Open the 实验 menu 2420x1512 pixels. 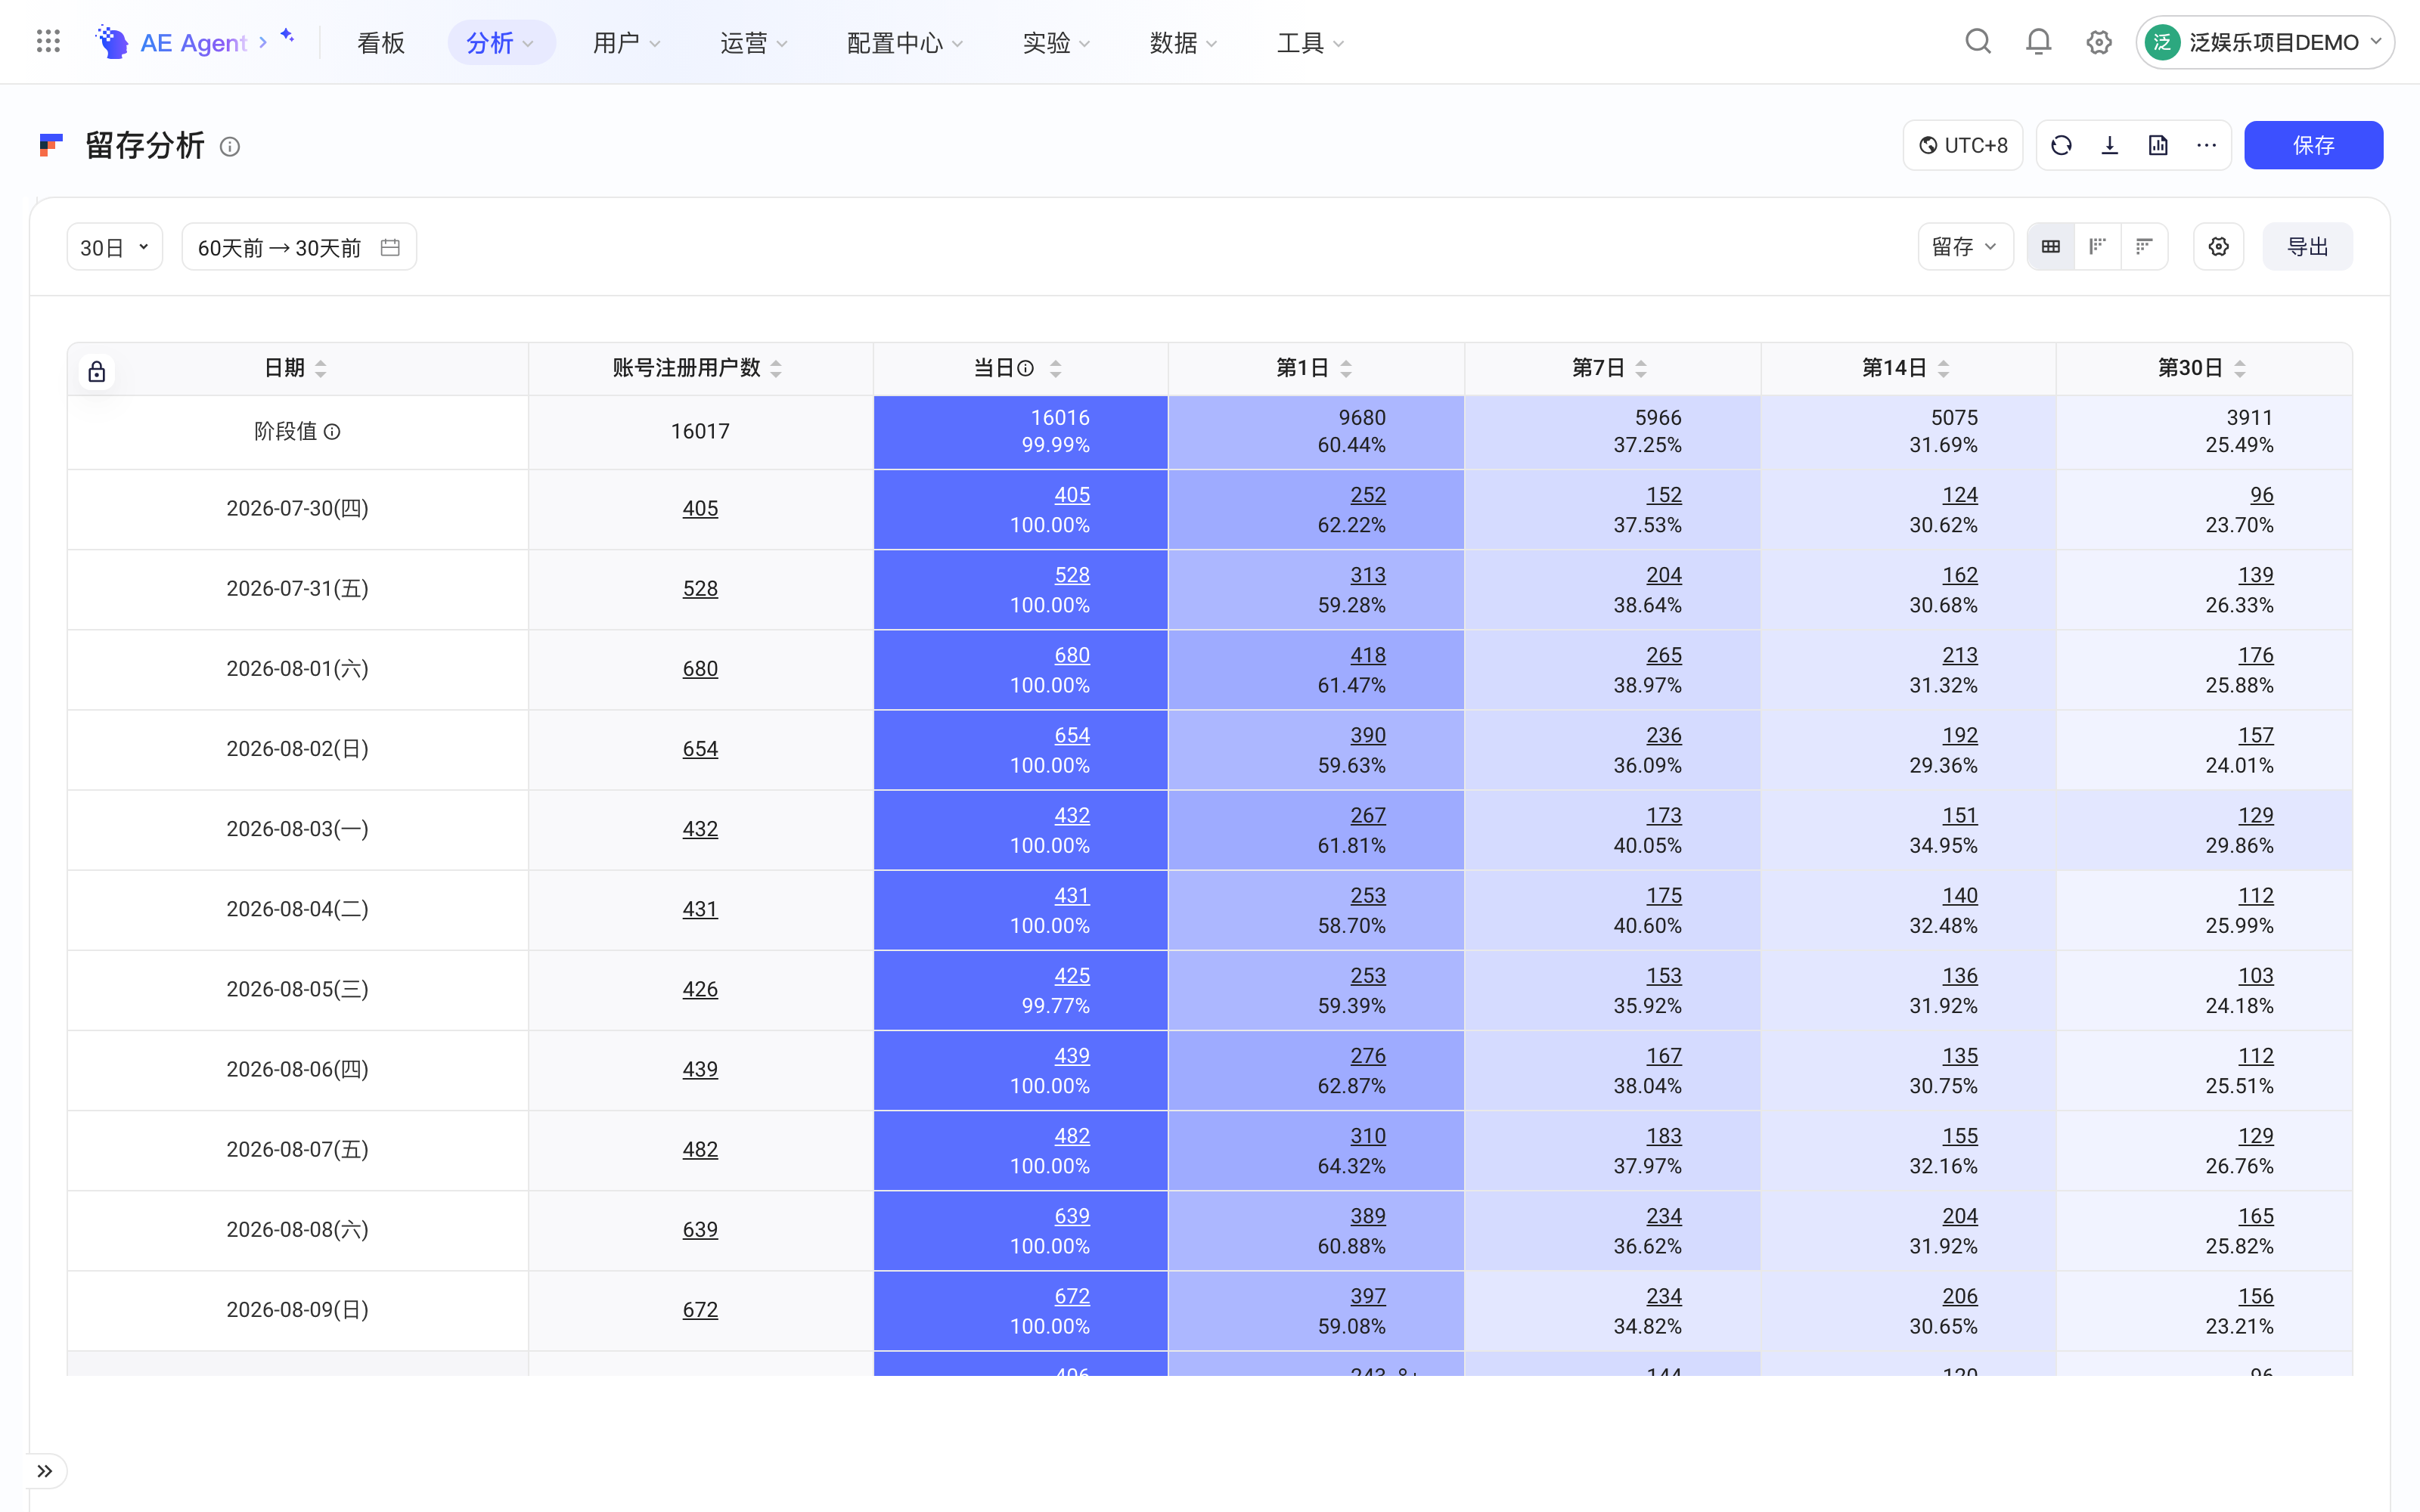tap(1057, 42)
